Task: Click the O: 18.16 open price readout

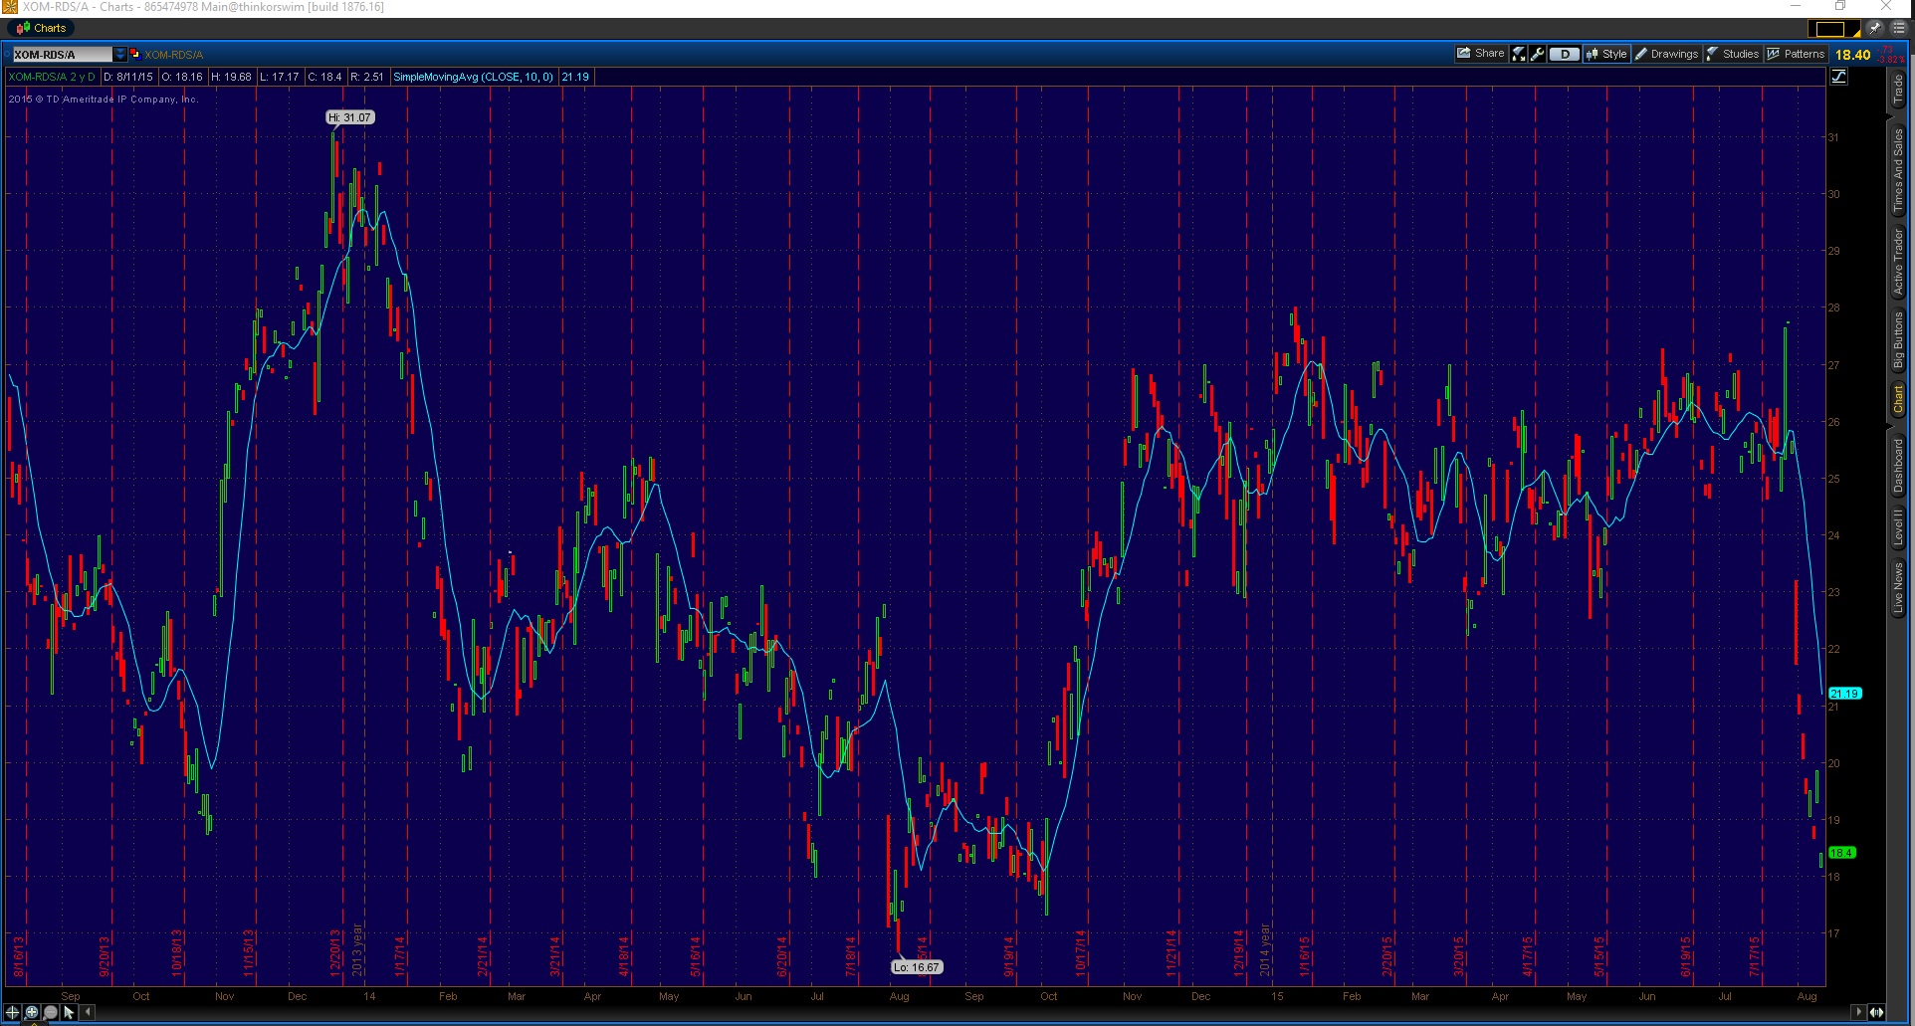Action: (x=182, y=77)
